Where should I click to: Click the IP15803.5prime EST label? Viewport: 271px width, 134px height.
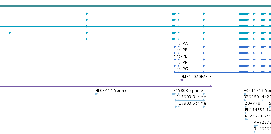point(188,91)
